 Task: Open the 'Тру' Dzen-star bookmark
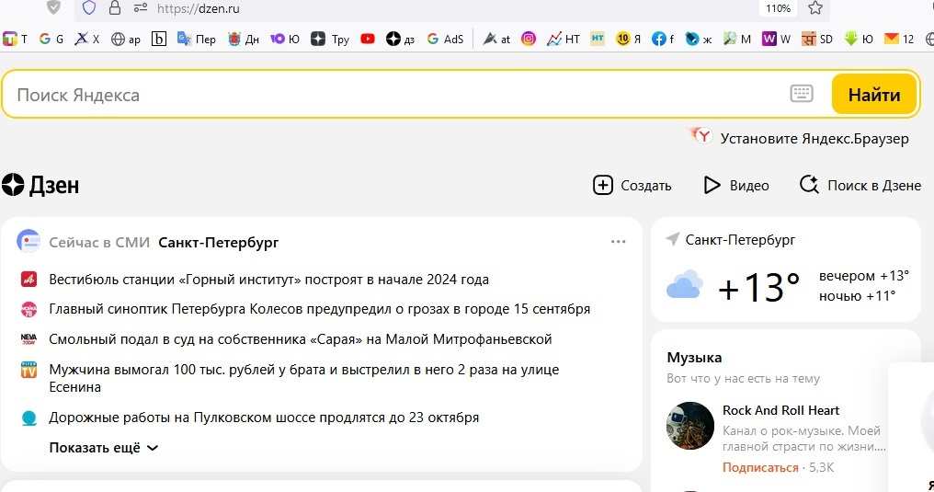pos(330,39)
